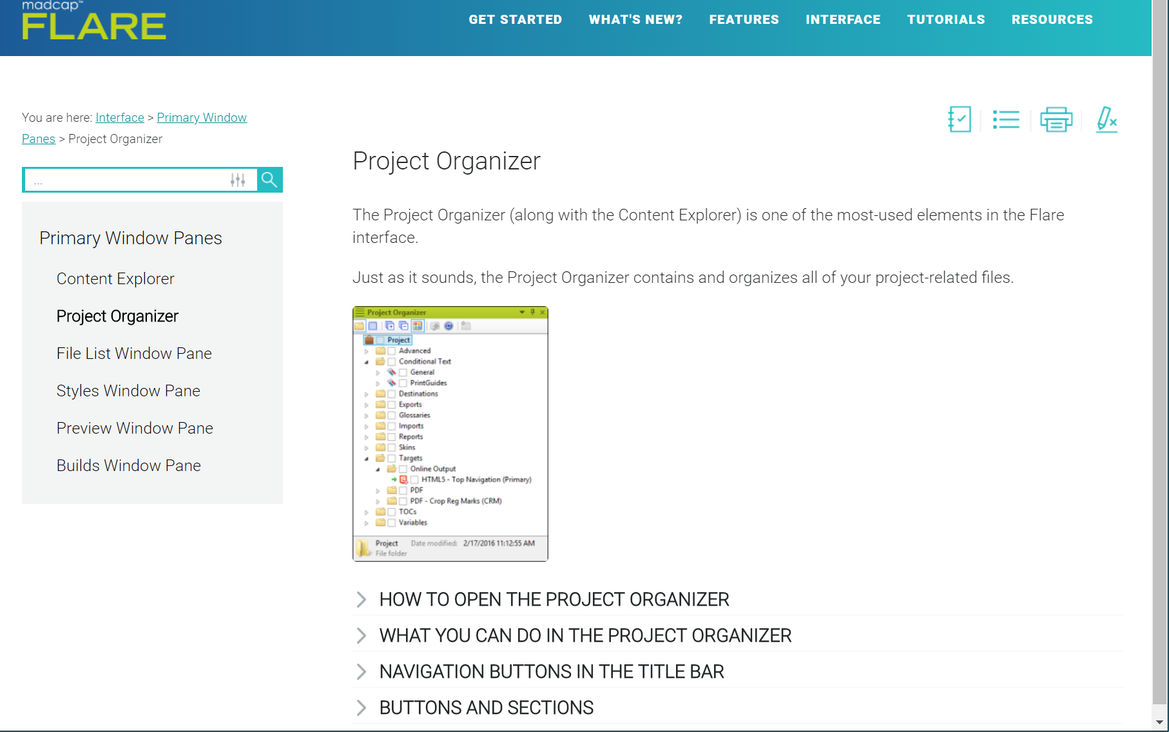Open Styles Window Pane from the sidebar
Viewport: 1169px width, 732px height.
pos(128,390)
